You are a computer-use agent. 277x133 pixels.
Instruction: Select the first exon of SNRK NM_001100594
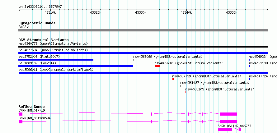(21, 122)
